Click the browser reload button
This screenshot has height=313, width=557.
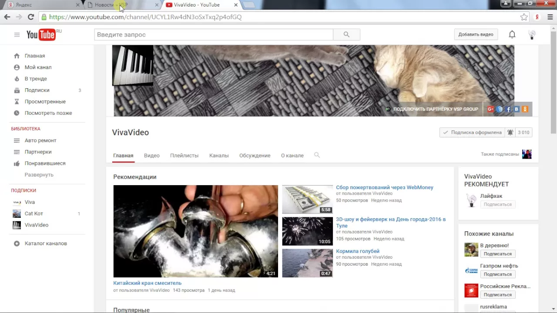(x=30, y=17)
